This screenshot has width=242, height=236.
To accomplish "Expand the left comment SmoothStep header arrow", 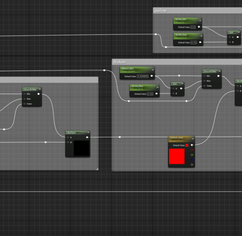I will [40, 89].
